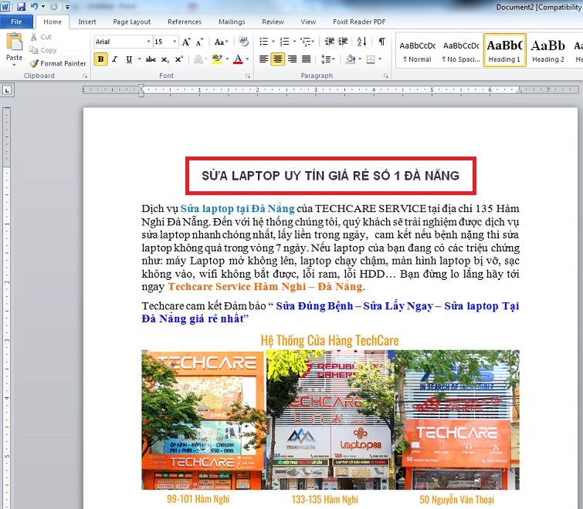The height and width of the screenshot is (509, 583).
Task: Open the font size 15 dropdown
Action: [175, 42]
